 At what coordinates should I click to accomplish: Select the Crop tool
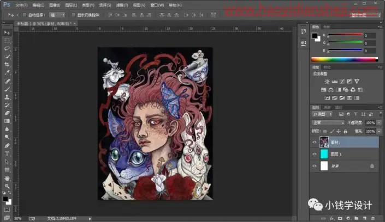pos(7,64)
